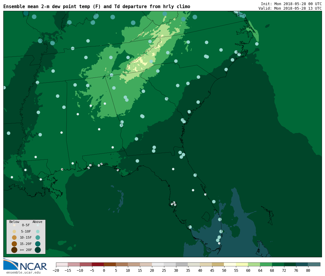
Task: Select the 5 to 10 light brown swatch
Action: [122, 265]
